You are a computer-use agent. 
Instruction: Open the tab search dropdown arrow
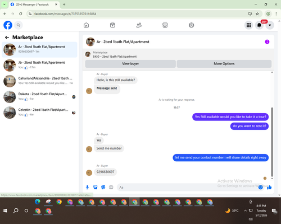[x=4, y=4]
